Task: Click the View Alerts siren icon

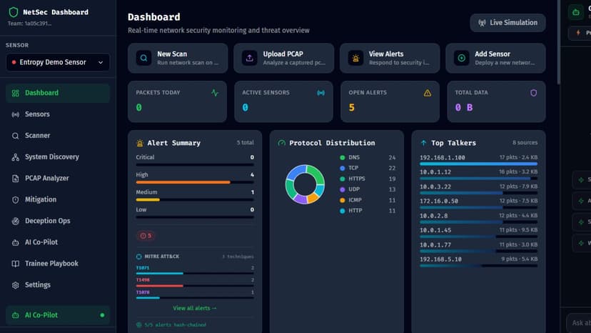Action: tap(355, 58)
